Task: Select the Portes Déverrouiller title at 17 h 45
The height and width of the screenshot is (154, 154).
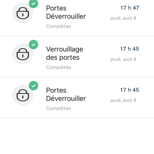Action: click(x=66, y=94)
